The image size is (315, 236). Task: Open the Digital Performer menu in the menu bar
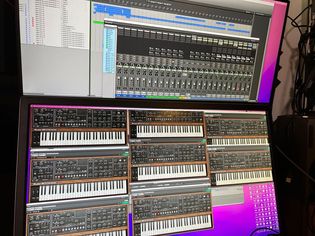click(x=40, y=106)
